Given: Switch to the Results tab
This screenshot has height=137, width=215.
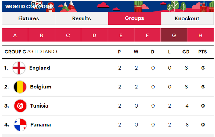Looking at the screenshot, I should [81, 18].
